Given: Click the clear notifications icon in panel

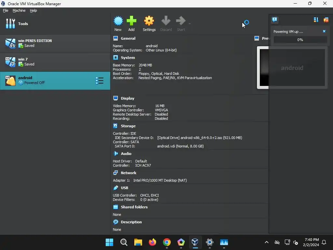Looking at the screenshot, I should [x=326, y=20].
